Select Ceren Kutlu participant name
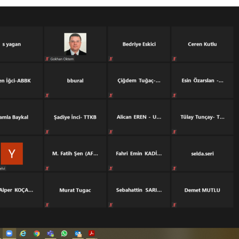This screenshot has width=239, height=239. point(202,44)
